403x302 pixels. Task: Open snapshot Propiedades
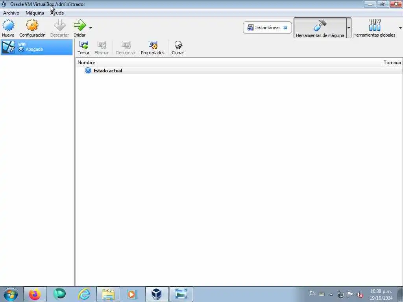pyautogui.click(x=153, y=48)
